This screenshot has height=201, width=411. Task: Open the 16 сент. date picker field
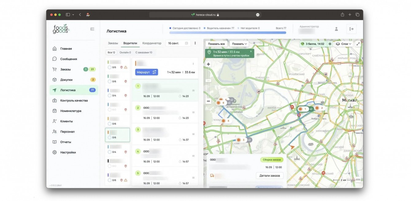click(178, 43)
